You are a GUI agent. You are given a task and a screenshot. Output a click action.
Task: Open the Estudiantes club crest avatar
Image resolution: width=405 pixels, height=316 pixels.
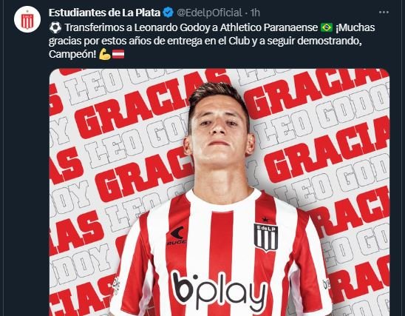point(27,20)
